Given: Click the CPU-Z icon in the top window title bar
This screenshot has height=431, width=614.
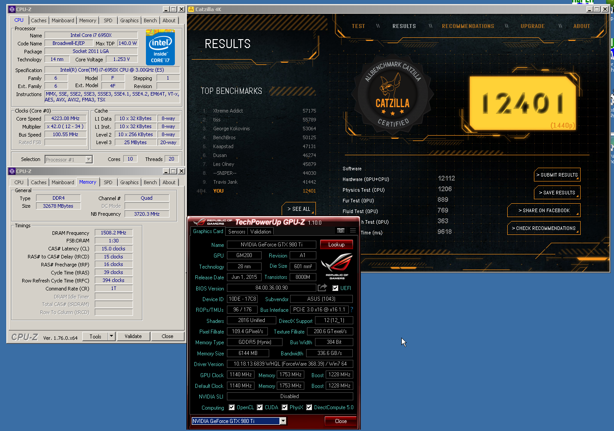Looking at the screenshot, I should click(12, 9).
